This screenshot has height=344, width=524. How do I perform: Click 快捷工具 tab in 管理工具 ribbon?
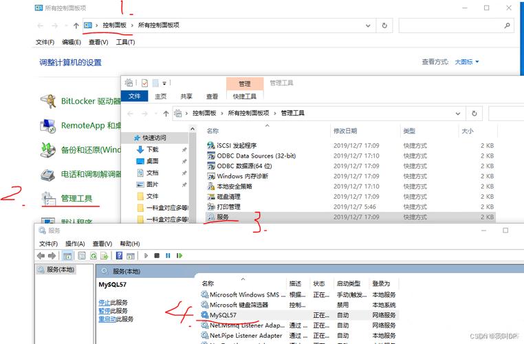[x=245, y=96]
